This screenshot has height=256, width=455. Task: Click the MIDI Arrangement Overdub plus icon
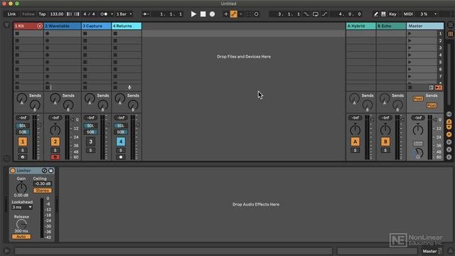click(226, 14)
